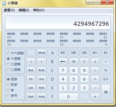Click digit 9 on keypad
The image size is (116, 107).
click(x=84, y=70)
